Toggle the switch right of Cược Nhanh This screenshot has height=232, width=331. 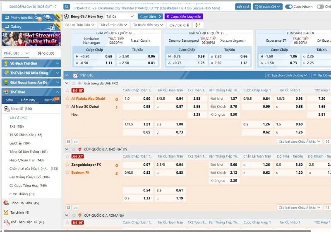click(x=320, y=7)
